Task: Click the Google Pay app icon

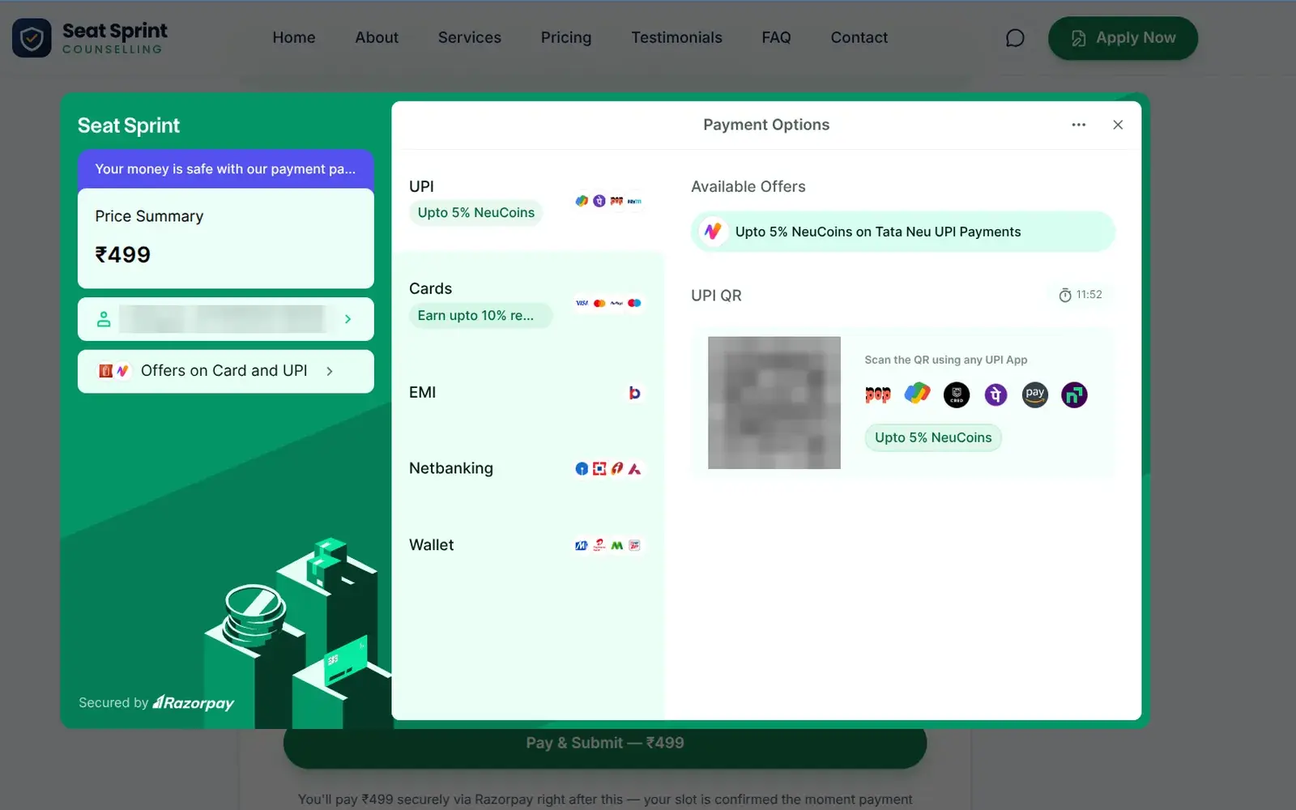Action: coord(917,394)
